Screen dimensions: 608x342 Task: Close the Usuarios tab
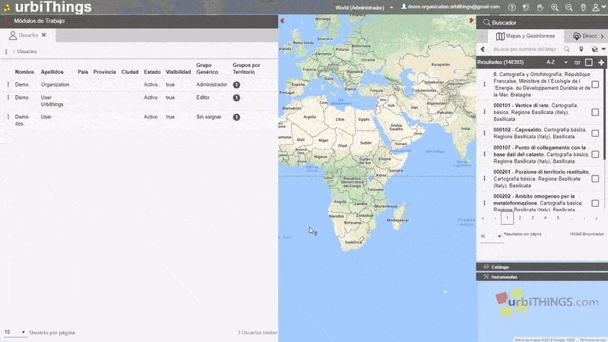point(44,35)
